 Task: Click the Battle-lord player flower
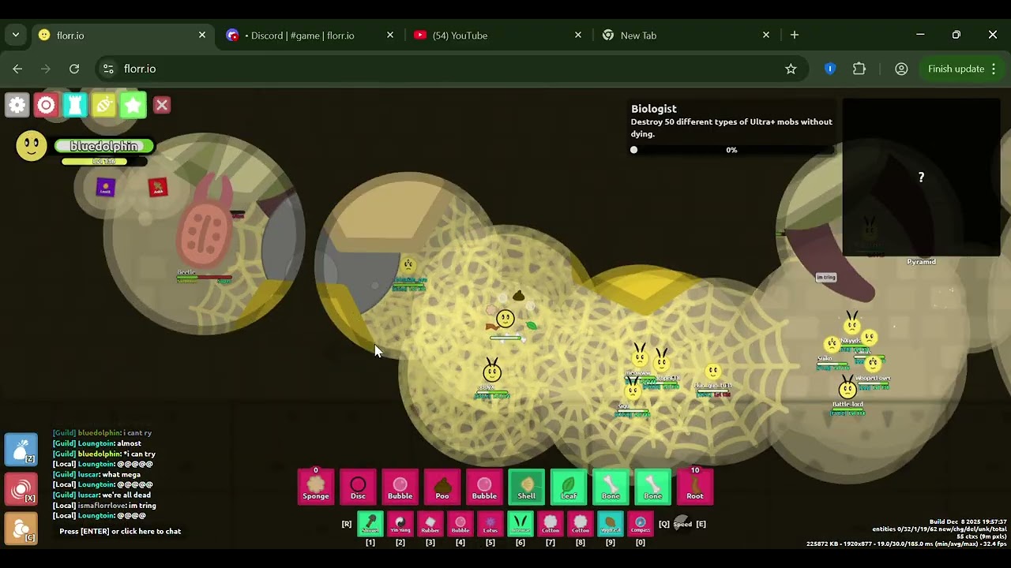(x=848, y=389)
